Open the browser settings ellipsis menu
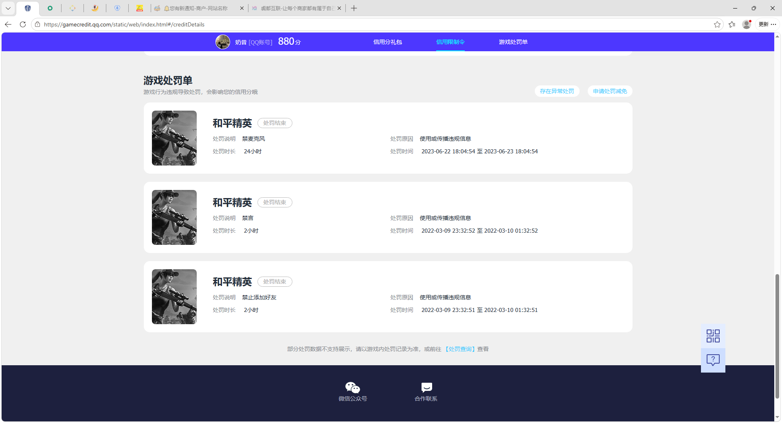The image size is (782, 423). coord(773,24)
